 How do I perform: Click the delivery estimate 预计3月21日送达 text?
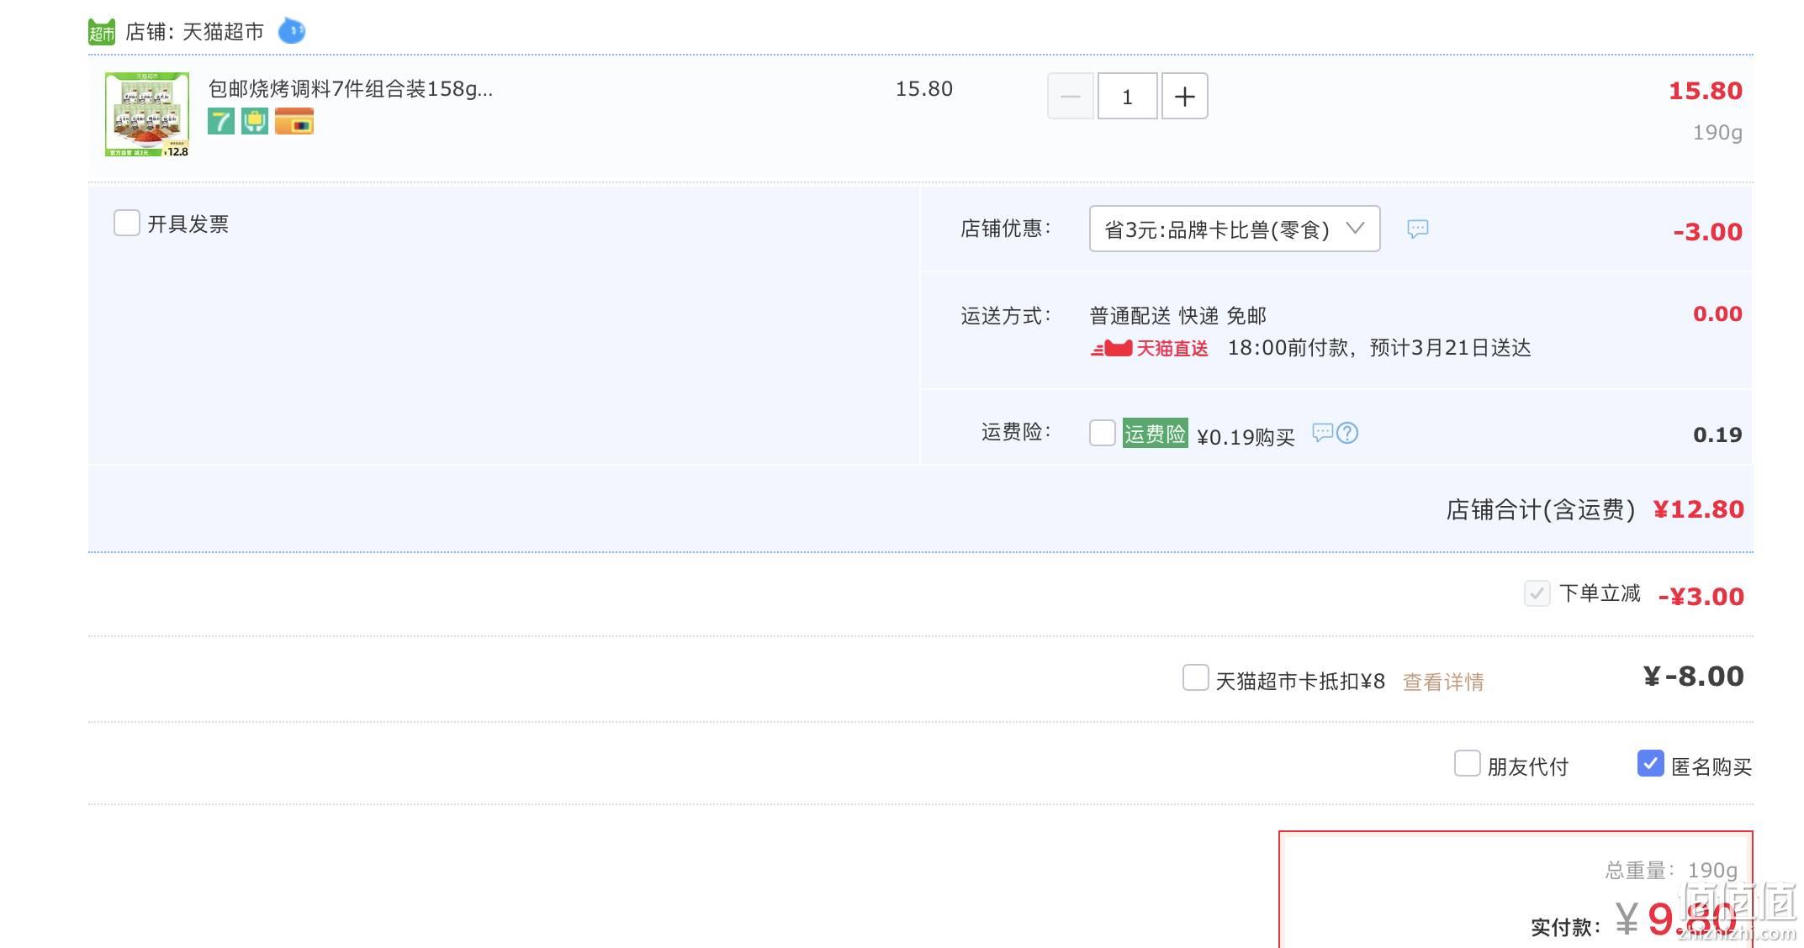[1451, 348]
